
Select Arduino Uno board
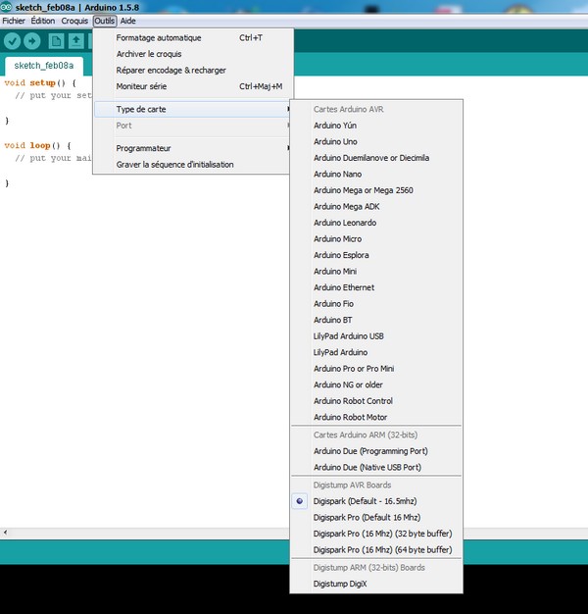coord(376,142)
